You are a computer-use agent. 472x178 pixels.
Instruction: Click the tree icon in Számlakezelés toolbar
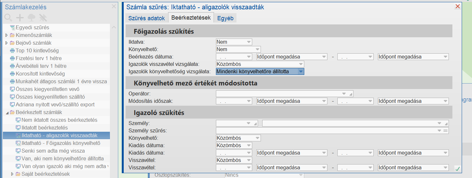tap(31, 18)
